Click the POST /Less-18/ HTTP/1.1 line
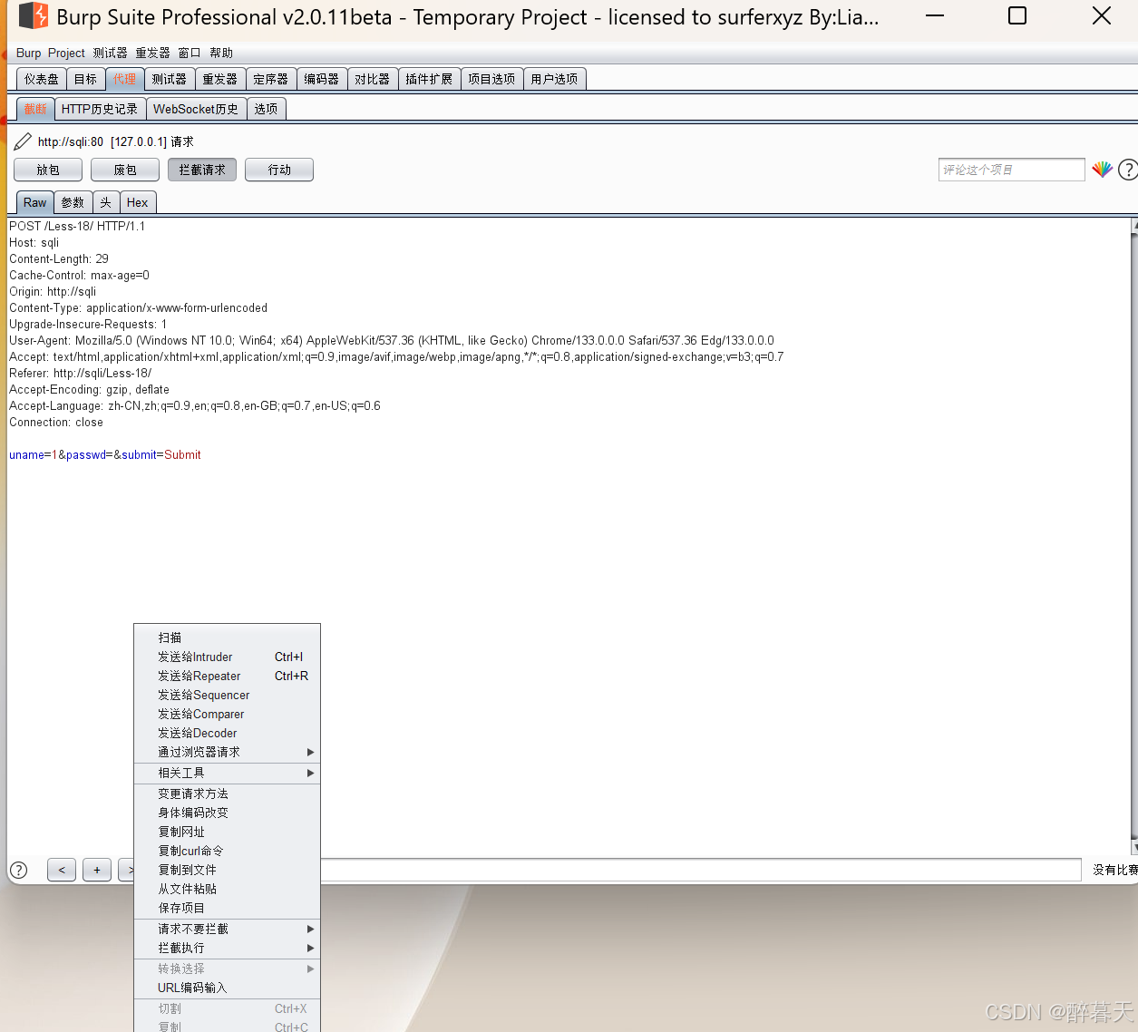The width and height of the screenshot is (1138, 1032). click(77, 227)
